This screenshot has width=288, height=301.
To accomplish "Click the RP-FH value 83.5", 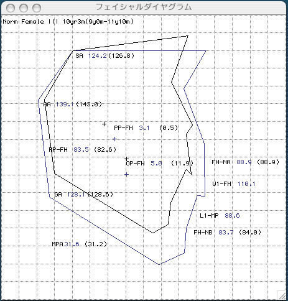I will [x=81, y=149].
